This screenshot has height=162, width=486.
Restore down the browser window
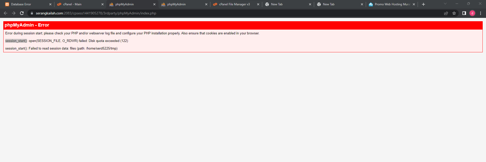[x=469, y=4]
